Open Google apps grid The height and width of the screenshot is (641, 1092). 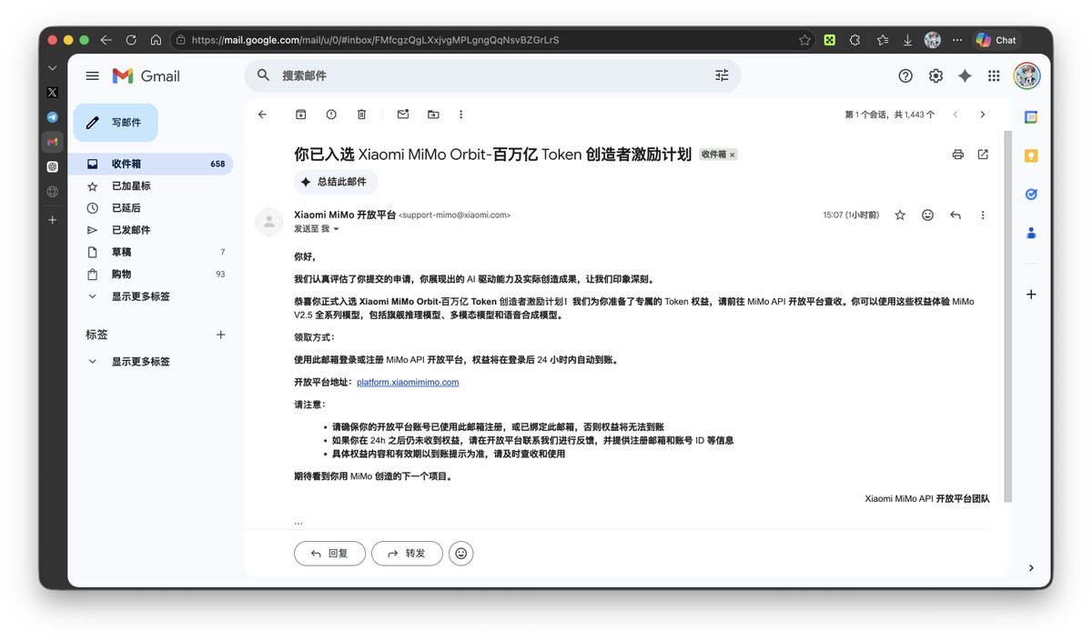(994, 76)
